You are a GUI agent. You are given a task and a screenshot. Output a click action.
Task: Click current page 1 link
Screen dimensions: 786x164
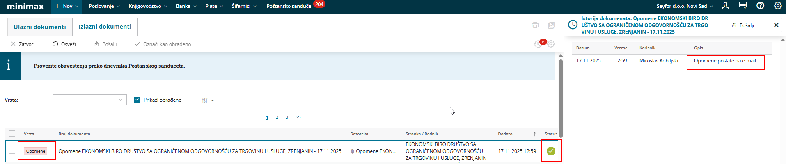[267, 117]
